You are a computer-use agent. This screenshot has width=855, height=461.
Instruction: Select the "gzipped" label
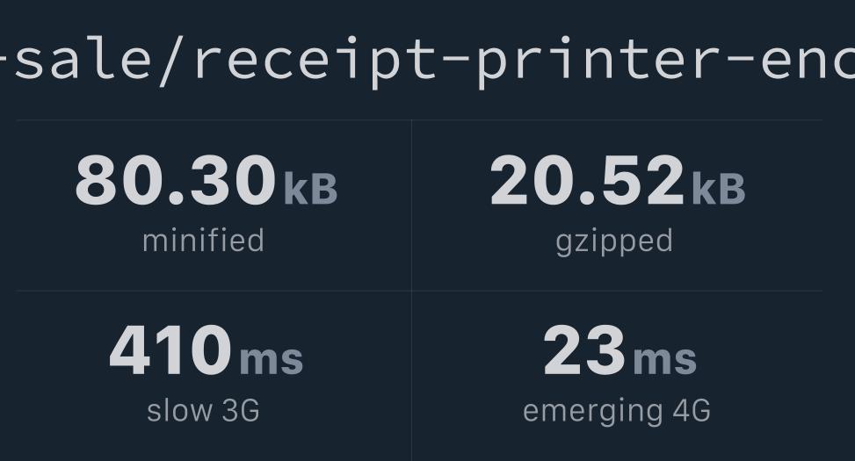pyautogui.click(x=614, y=241)
